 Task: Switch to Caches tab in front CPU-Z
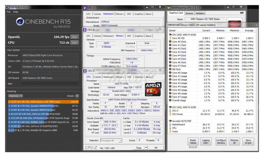point(97,77)
